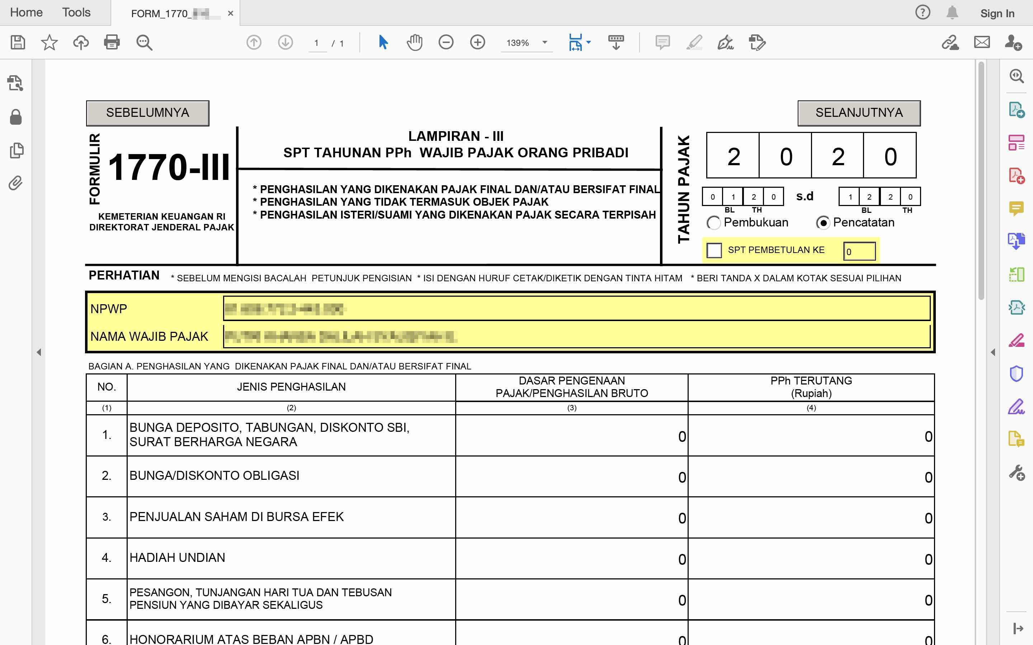
Task: Collapse the right tools pane arrow
Action: click(x=993, y=352)
